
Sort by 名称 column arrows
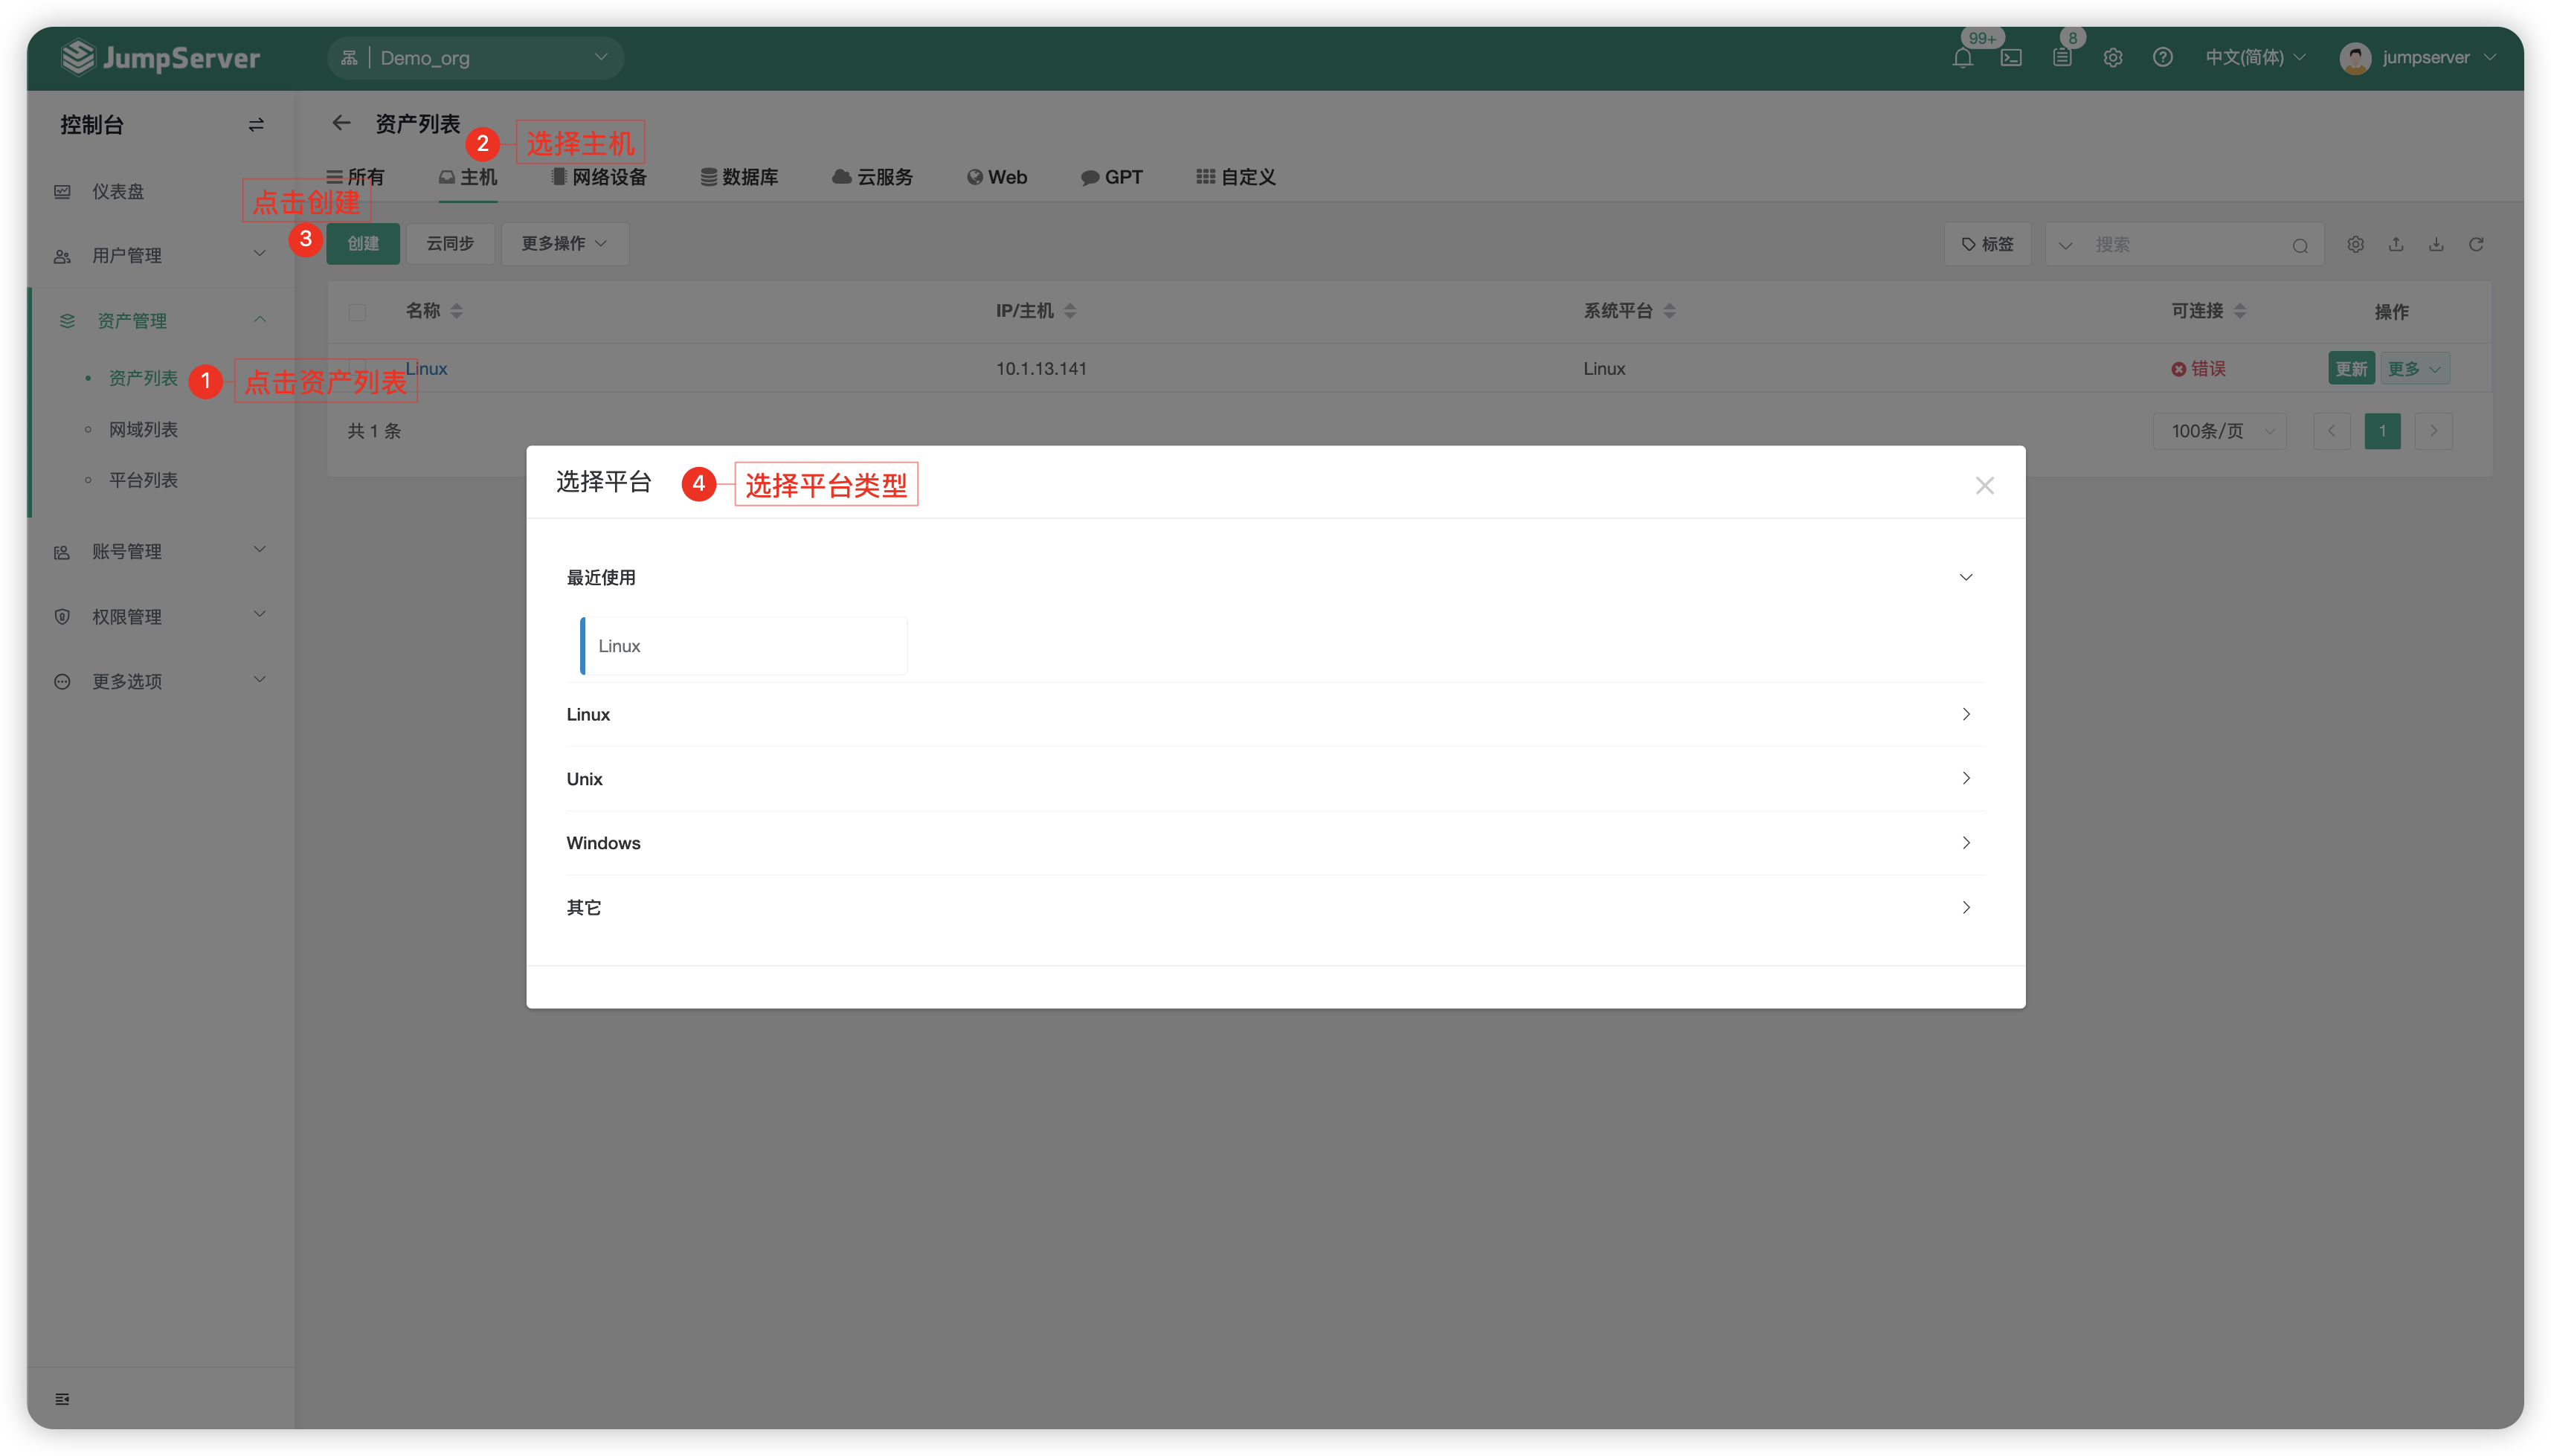point(456,311)
